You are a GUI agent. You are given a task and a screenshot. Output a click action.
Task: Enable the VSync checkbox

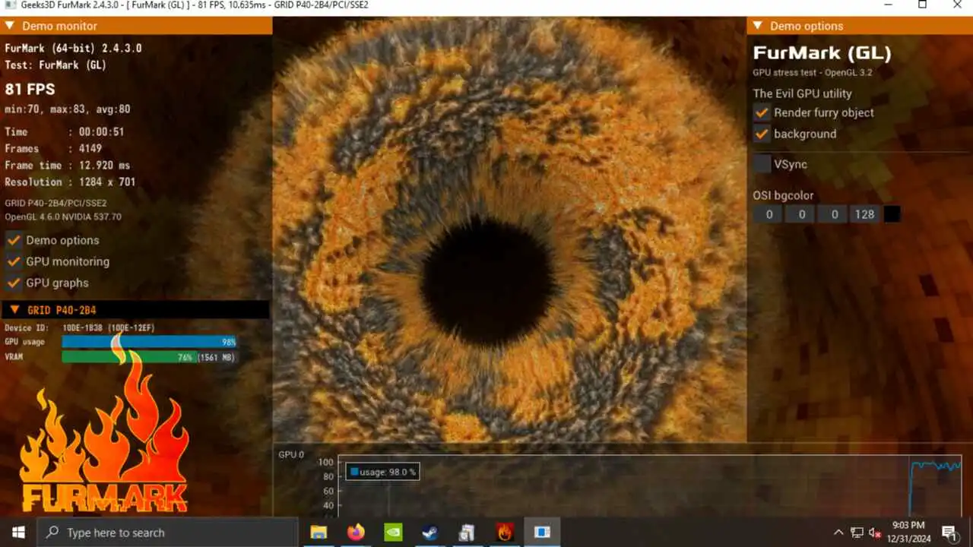[x=762, y=164]
